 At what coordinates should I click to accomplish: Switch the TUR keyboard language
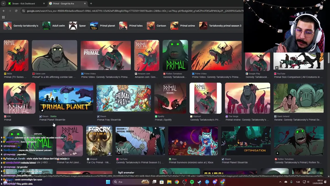point(298,182)
